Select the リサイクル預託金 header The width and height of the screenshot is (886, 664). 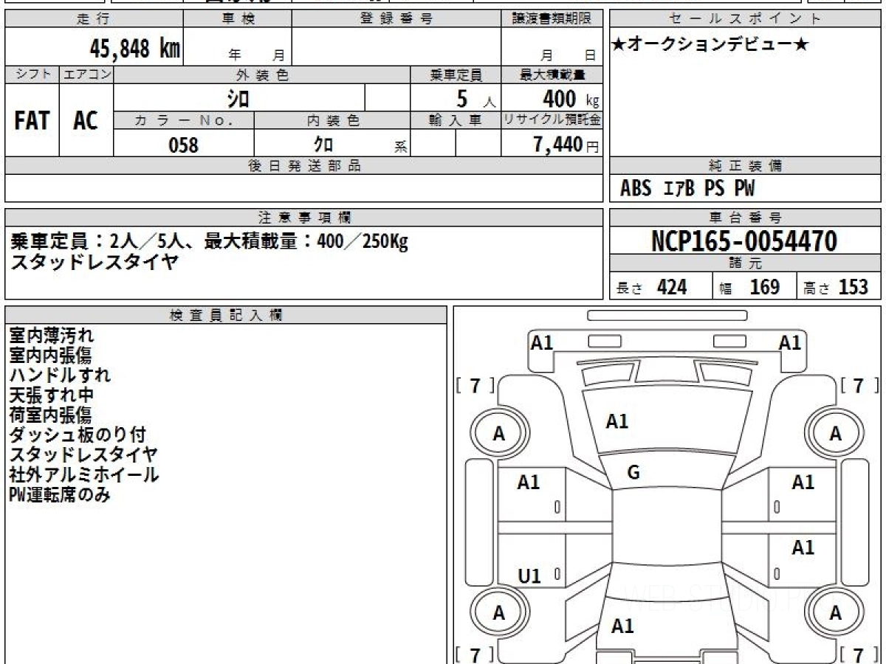pos(552,121)
